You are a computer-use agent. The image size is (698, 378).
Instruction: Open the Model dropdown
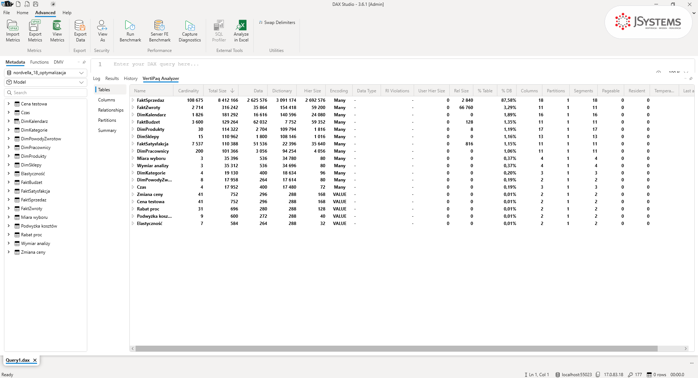tap(45, 82)
